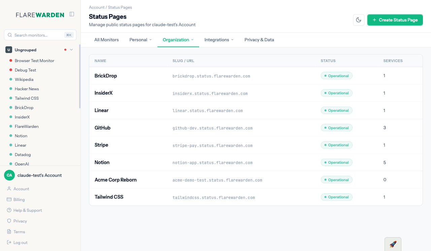Click the Help & Support question icon
The width and height of the screenshot is (431, 251).
point(9,210)
